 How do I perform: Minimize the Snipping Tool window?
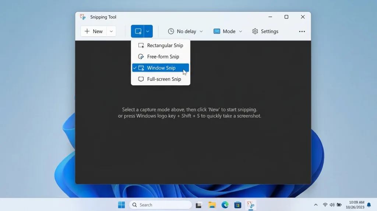pos(270,17)
